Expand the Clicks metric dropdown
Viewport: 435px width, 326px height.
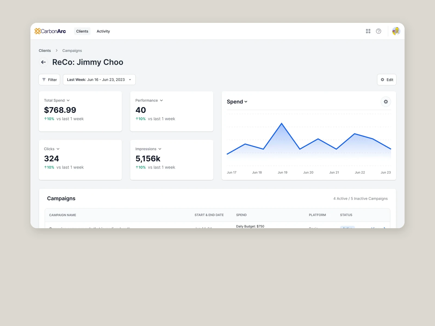click(x=52, y=149)
